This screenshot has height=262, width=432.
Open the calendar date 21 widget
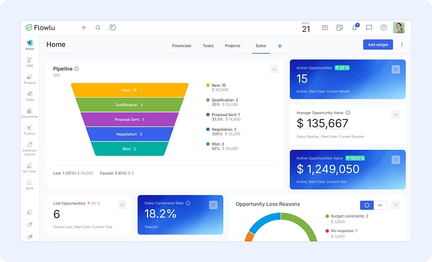click(x=306, y=27)
